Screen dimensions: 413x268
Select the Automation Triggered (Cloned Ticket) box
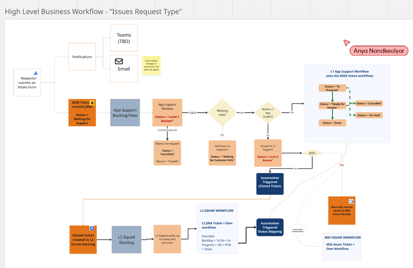tap(270, 184)
